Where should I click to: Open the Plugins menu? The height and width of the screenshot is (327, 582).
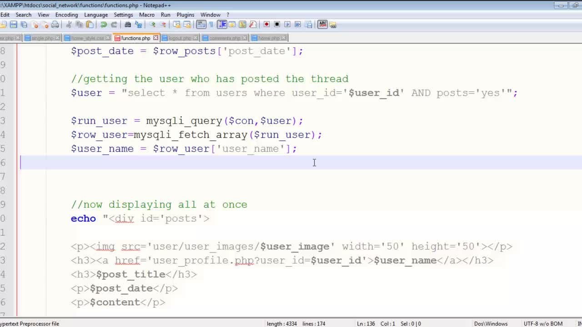[x=185, y=15]
